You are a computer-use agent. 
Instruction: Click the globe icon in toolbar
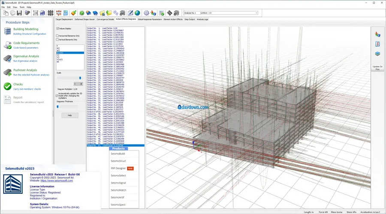(137, 13)
